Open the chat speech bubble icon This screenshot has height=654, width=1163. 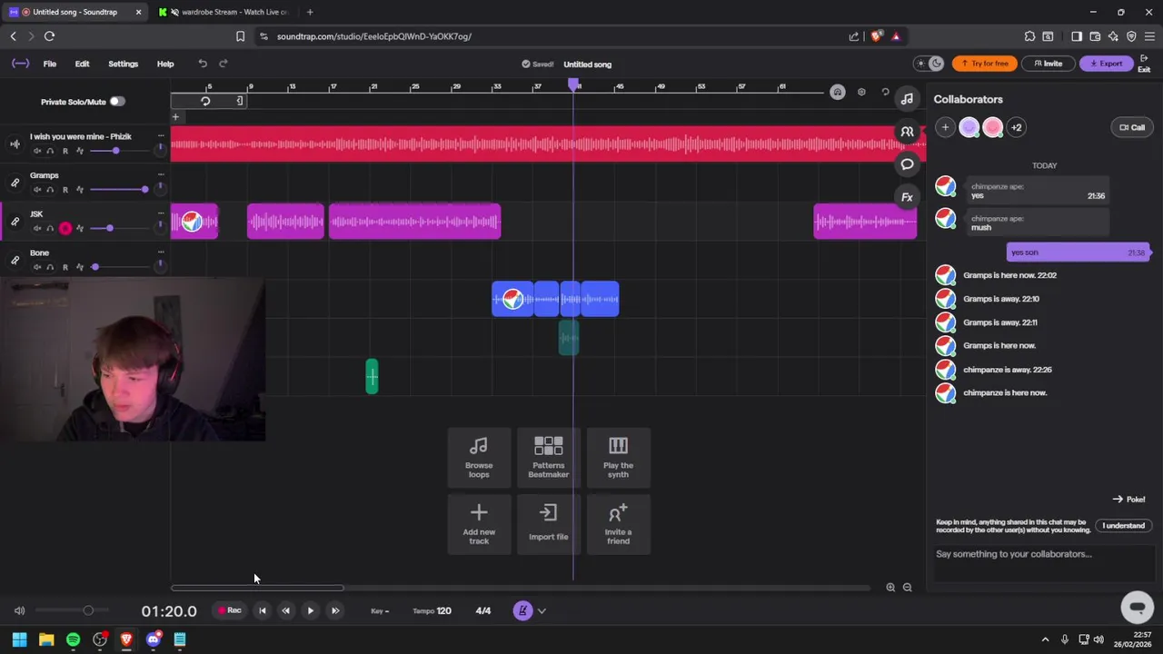click(x=907, y=164)
